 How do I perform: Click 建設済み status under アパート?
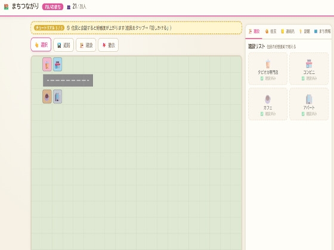pyautogui.click(x=309, y=114)
